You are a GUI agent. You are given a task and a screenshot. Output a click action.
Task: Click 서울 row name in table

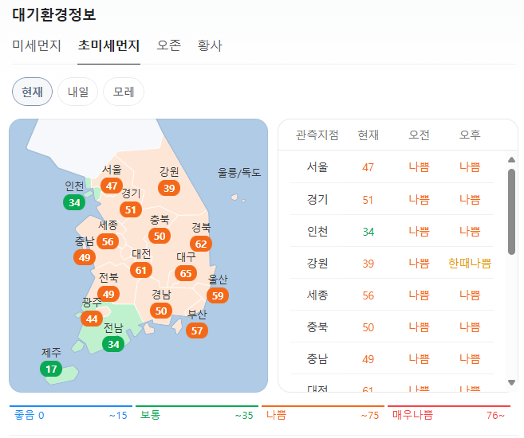pos(317,166)
